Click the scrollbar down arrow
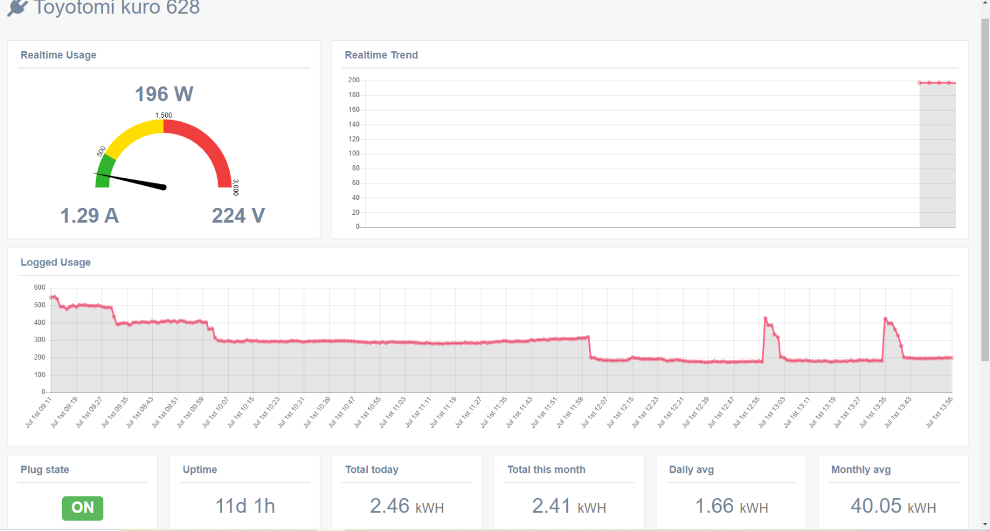The image size is (990, 531). pos(985,525)
